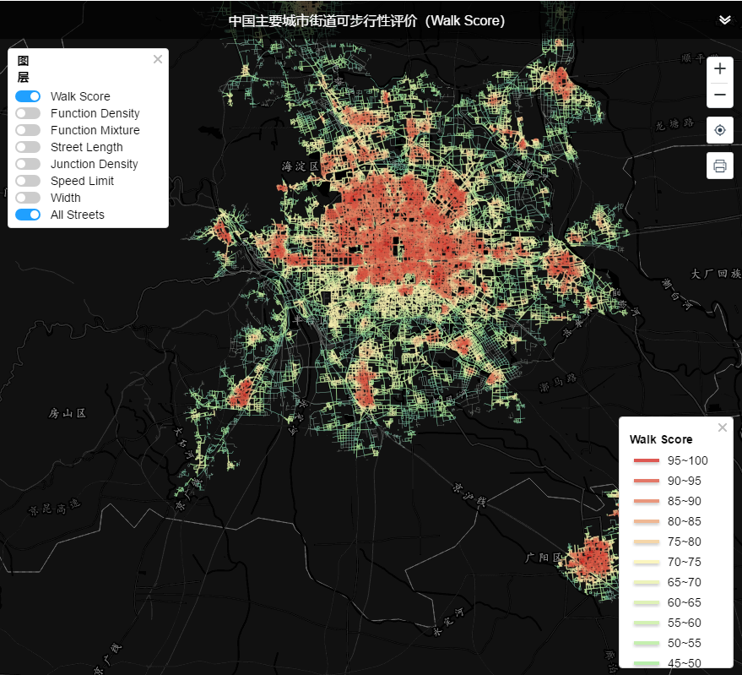742x675 pixels.
Task: Select the 85~90 legend label
Action: tap(684, 501)
